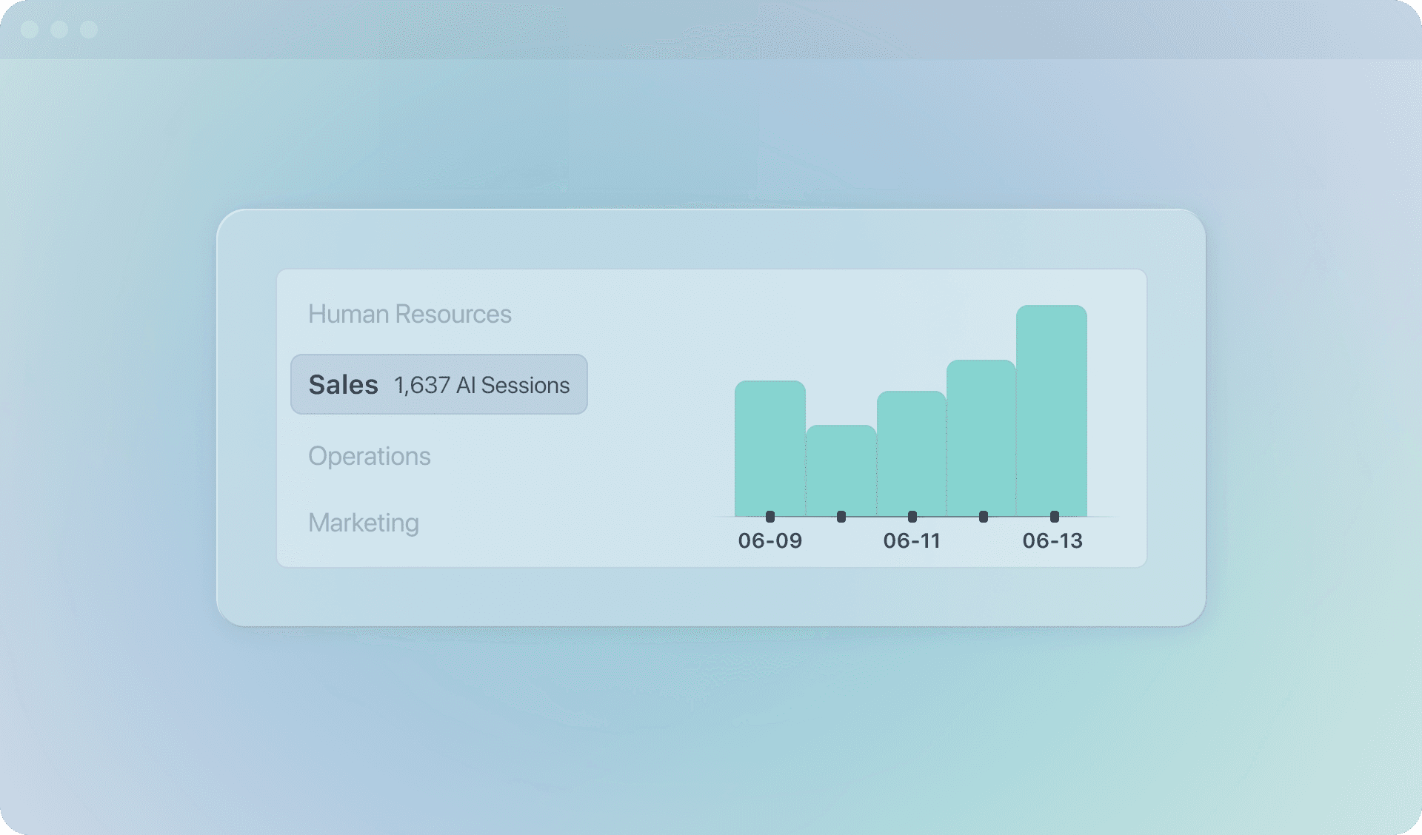Select the Human Resources department
This screenshot has height=835, width=1422.
point(410,314)
